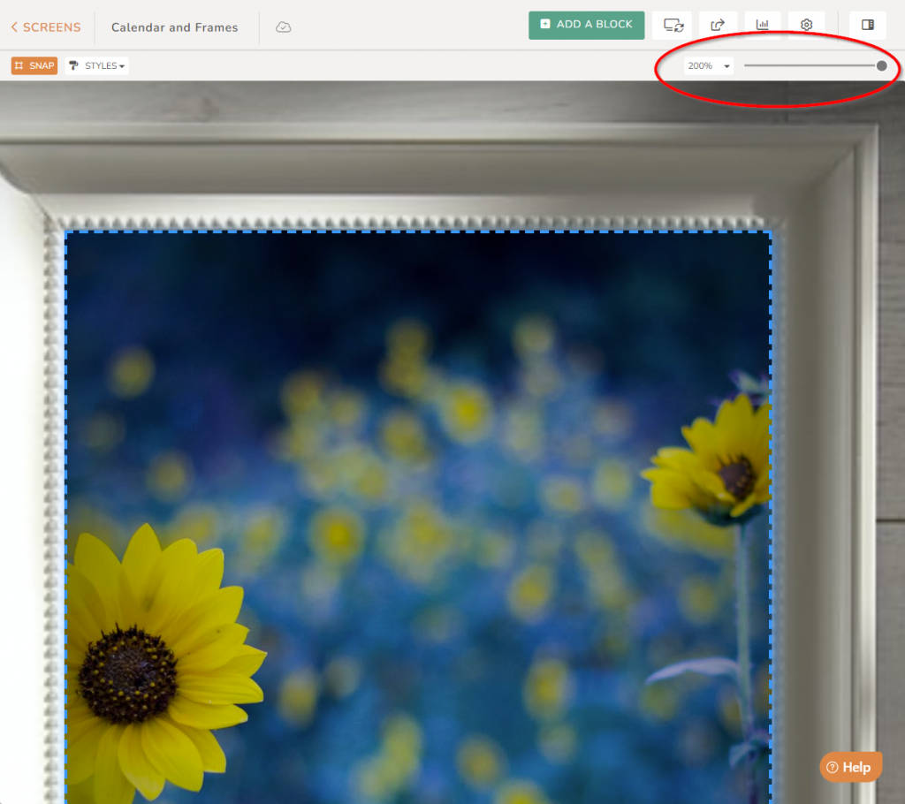Toggle the side panel icon
Image resolution: width=905 pixels, height=804 pixels.
[868, 25]
